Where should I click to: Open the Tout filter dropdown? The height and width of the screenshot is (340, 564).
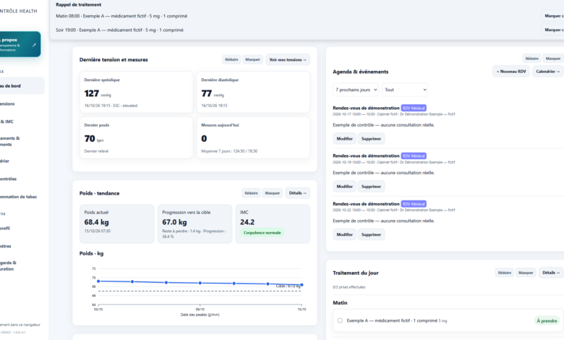[405, 90]
